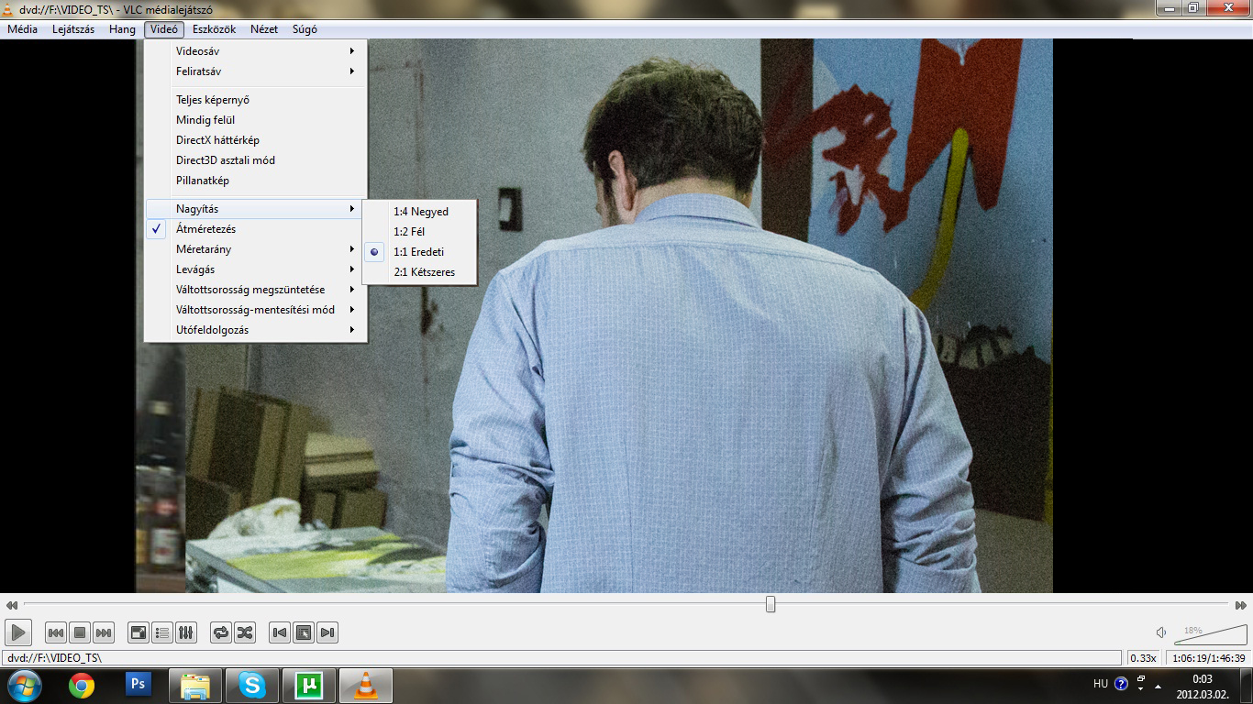The height and width of the screenshot is (704, 1253).
Task: Uncheck the Átméretezés option
Action: click(x=256, y=229)
